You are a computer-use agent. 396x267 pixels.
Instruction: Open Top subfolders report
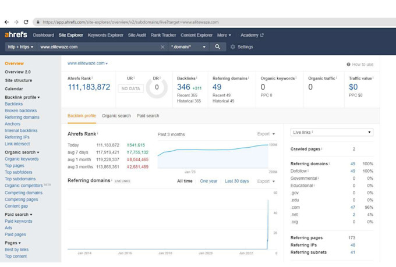pos(19,172)
